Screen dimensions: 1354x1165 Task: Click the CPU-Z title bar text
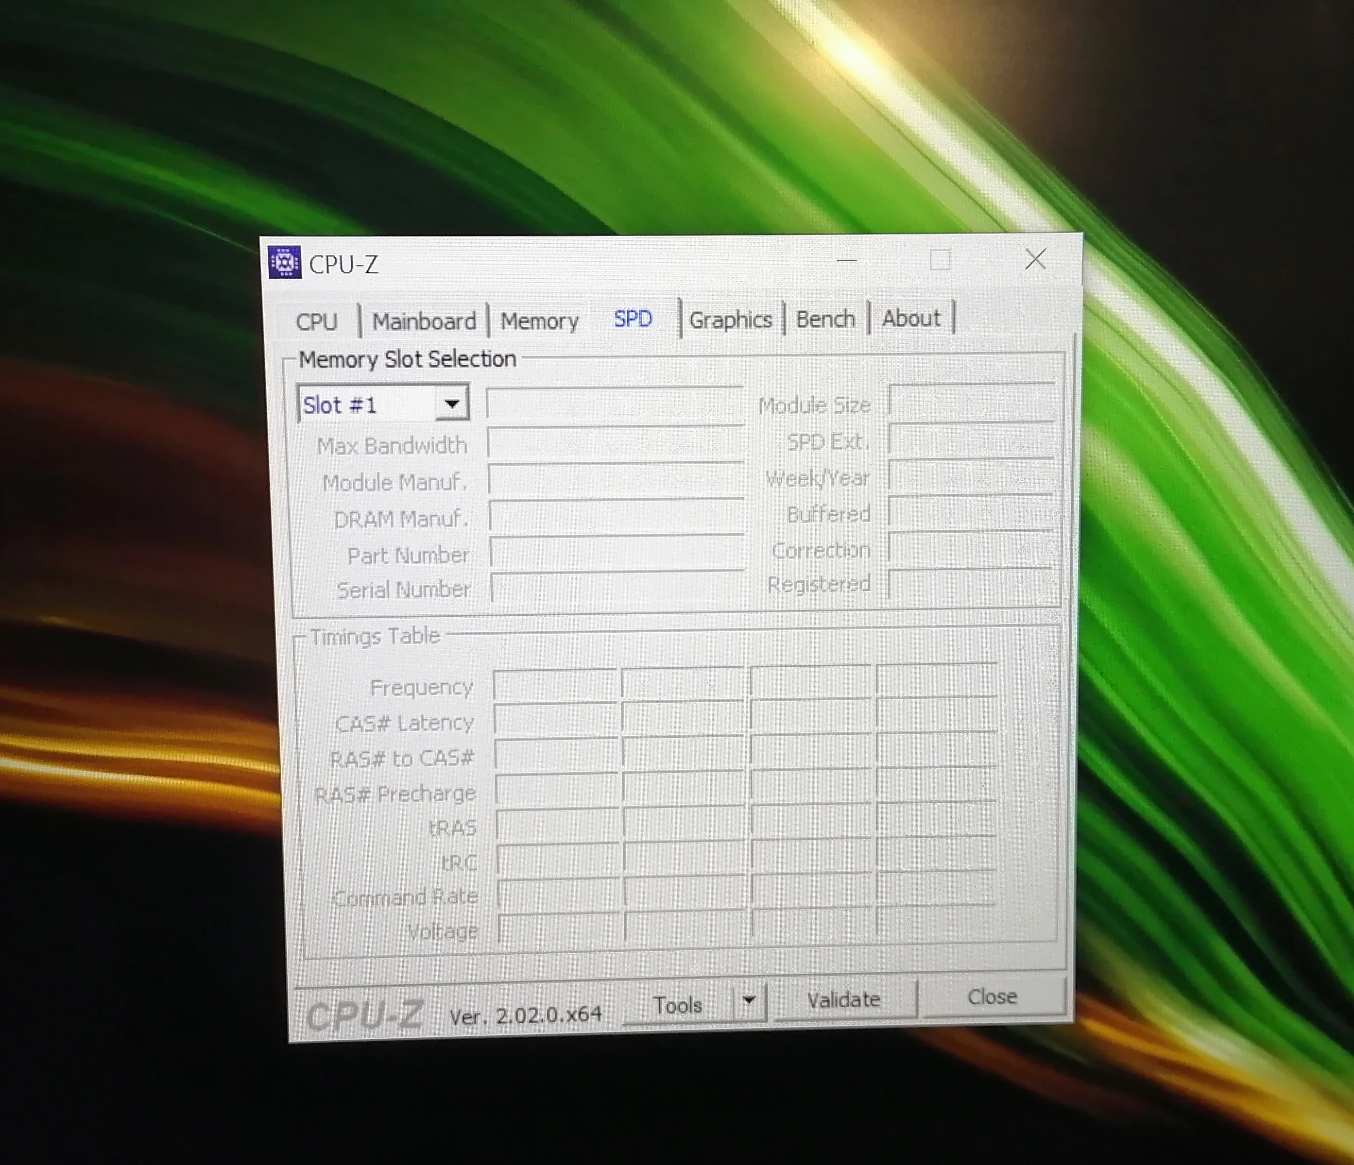tap(344, 264)
